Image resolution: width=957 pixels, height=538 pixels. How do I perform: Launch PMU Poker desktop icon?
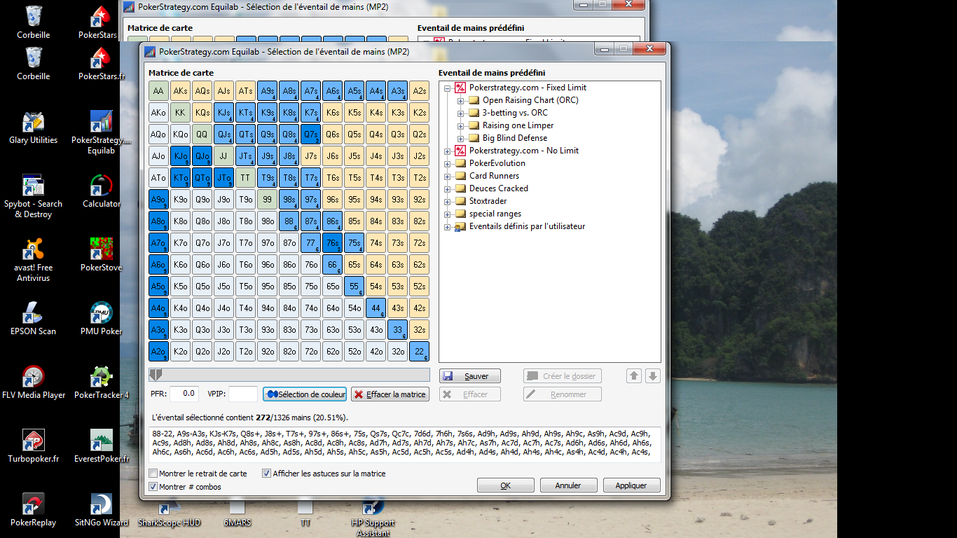point(102,318)
